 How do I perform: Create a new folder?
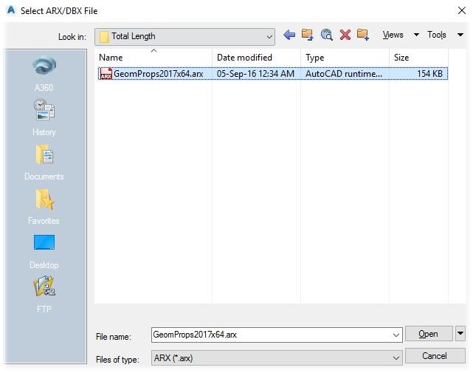coord(363,35)
